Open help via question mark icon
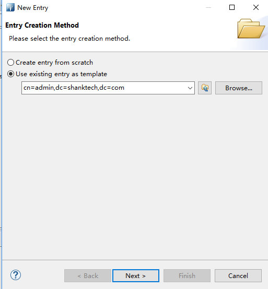The width and height of the screenshot is (268, 289). pos(16,275)
